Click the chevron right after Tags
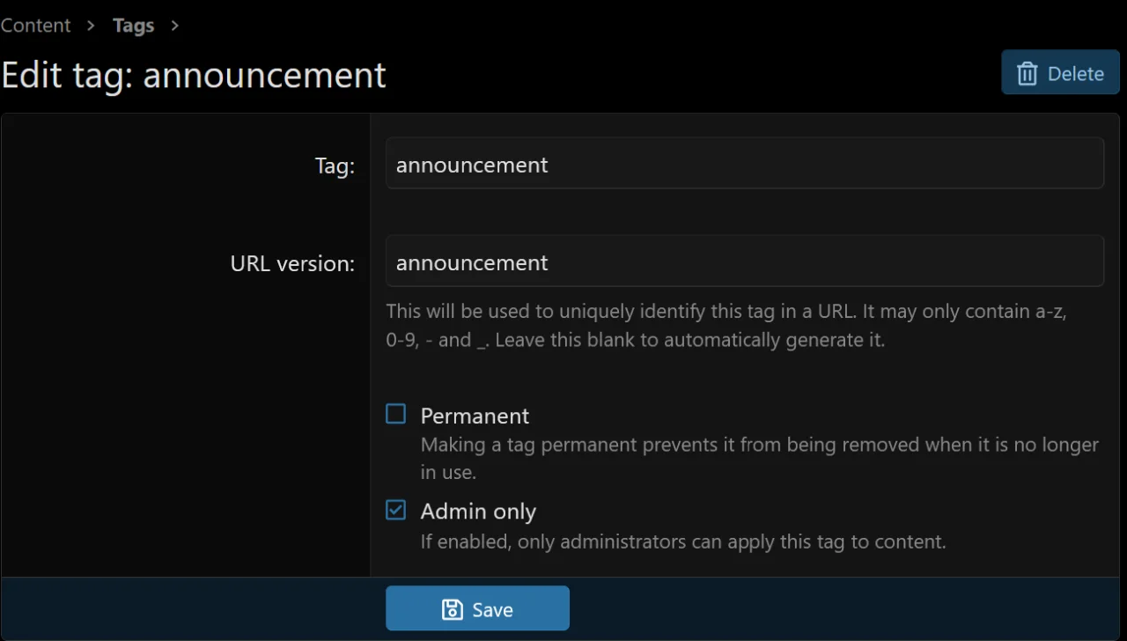The width and height of the screenshot is (1127, 641). coord(174,26)
